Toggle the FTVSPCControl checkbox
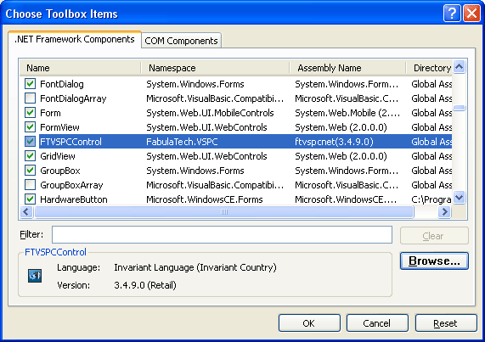Image resolution: width=485 pixels, height=342 pixels. pos(30,142)
